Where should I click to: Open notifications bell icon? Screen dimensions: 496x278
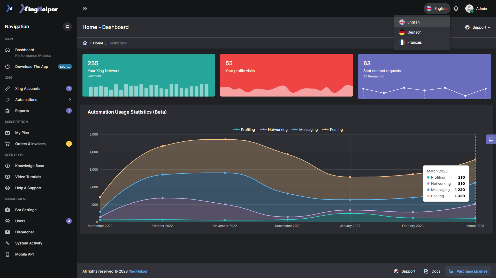[x=456, y=9]
